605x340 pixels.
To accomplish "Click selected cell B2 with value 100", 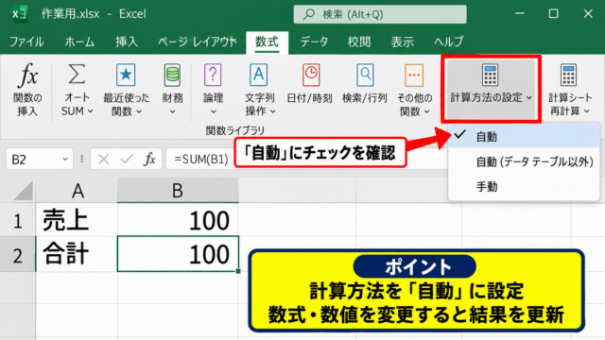I will click(178, 254).
